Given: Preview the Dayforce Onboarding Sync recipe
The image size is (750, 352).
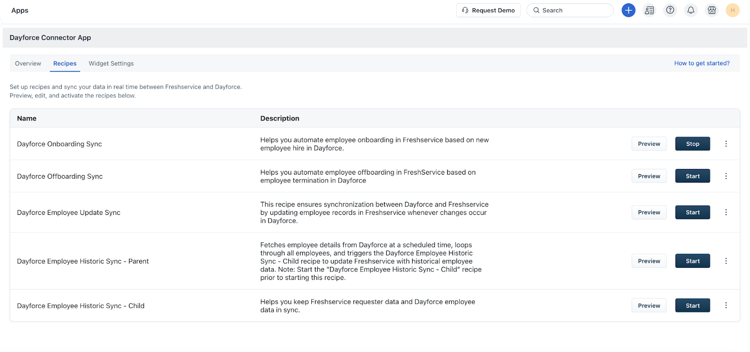Looking at the screenshot, I should tap(649, 144).
